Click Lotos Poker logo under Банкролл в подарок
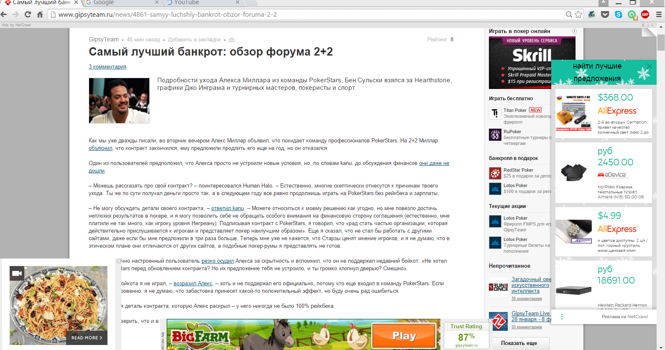 pyautogui.click(x=495, y=189)
